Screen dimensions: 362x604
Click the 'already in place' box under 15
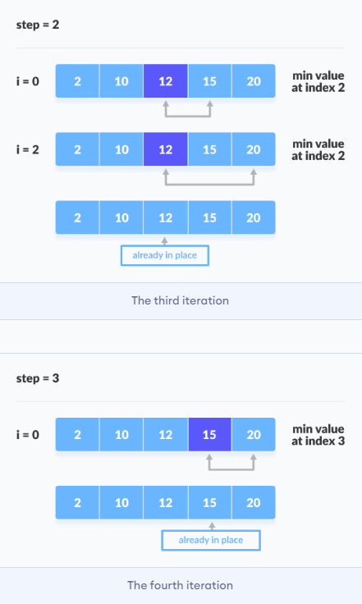point(211,540)
